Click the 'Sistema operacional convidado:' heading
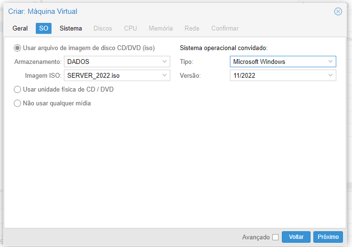Image resolution: width=352 pixels, height=247 pixels. click(x=224, y=48)
